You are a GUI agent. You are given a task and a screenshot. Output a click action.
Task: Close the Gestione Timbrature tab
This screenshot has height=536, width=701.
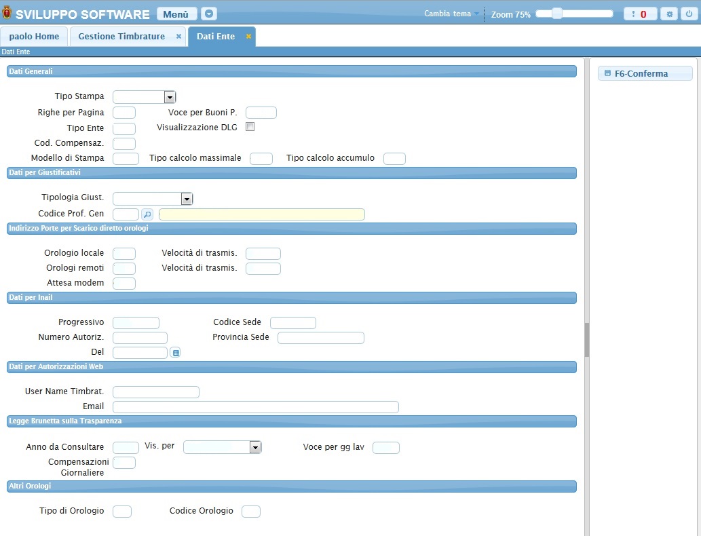click(178, 37)
